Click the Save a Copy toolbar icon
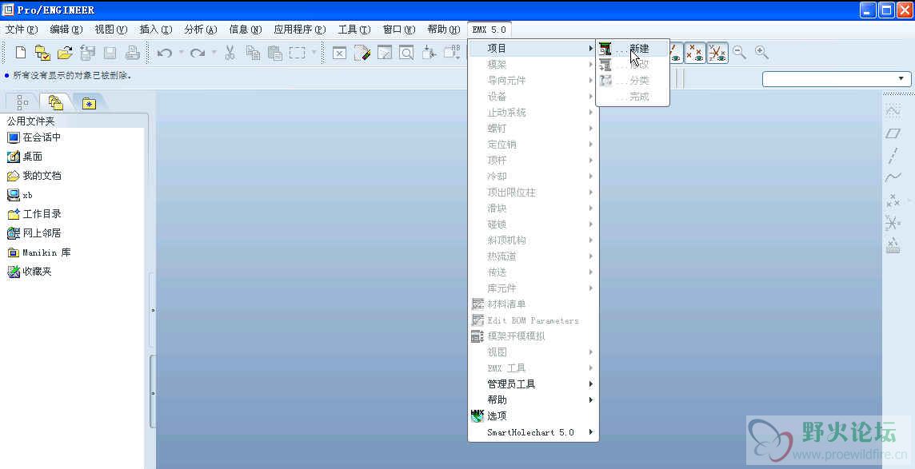Screen dimensions: 915x469 87,53
